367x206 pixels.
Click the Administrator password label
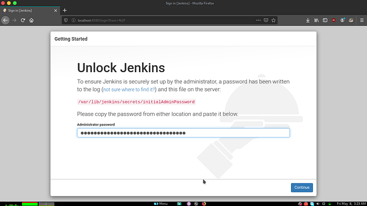pyautogui.click(x=96, y=124)
